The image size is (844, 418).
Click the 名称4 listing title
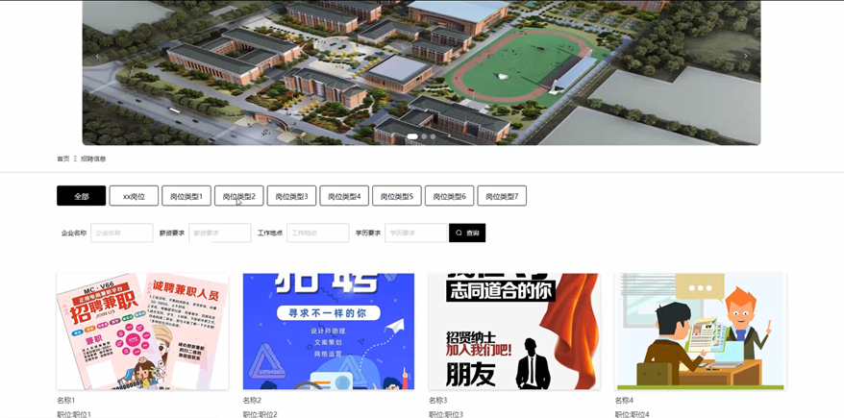click(624, 401)
